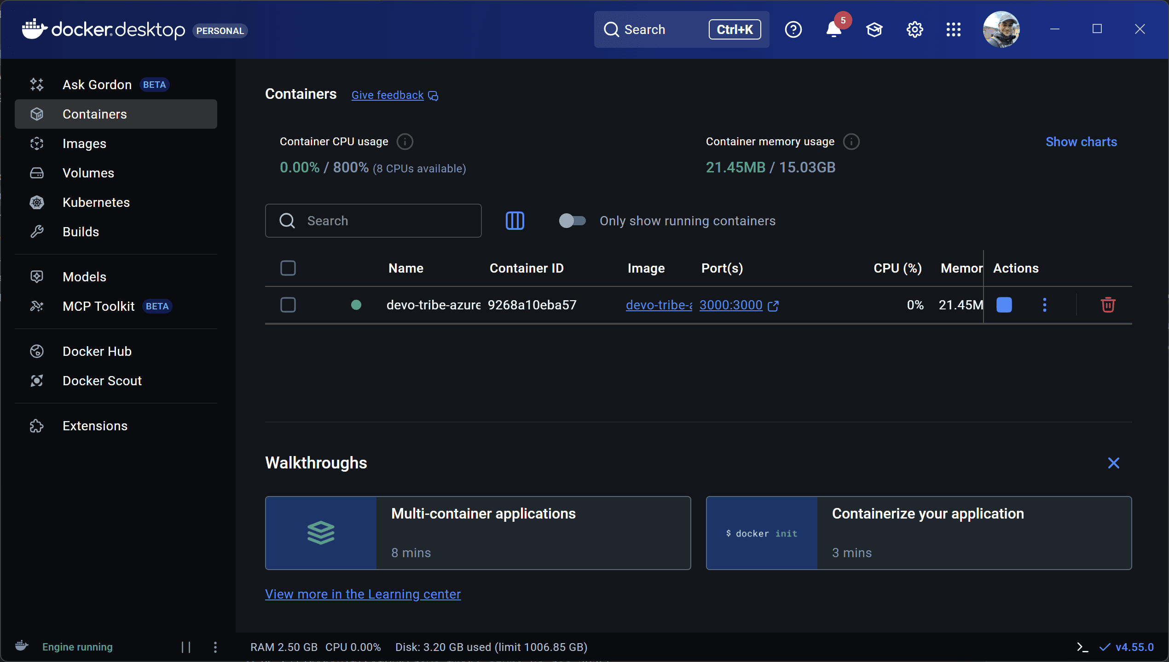Select the devo-tribe-azure row checkbox

click(288, 305)
